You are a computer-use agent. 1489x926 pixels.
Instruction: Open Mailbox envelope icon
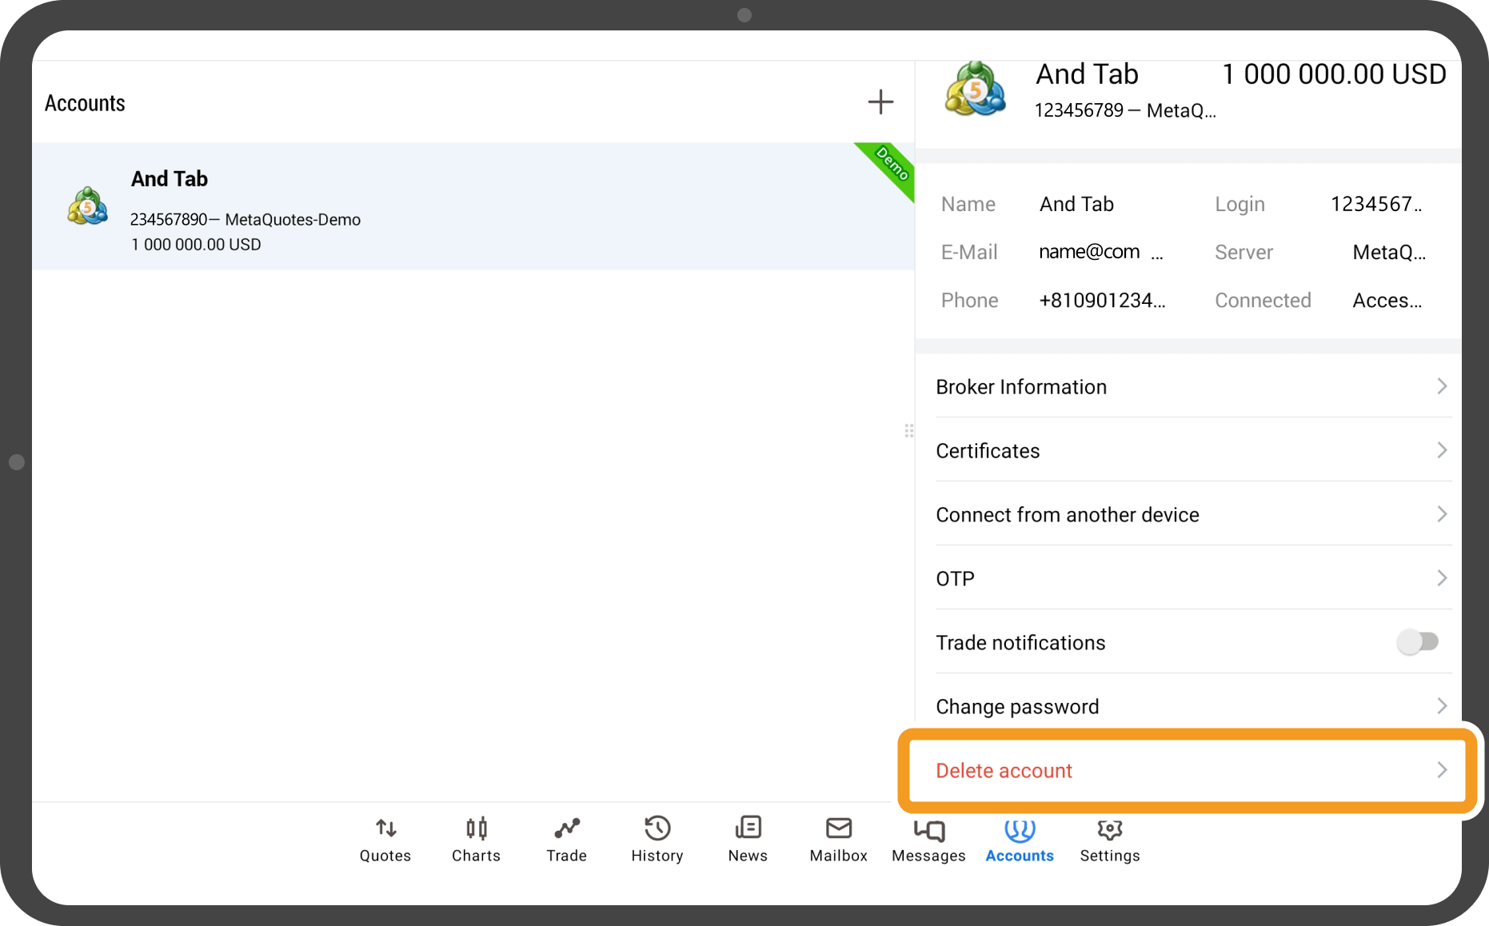click(839, 828)
